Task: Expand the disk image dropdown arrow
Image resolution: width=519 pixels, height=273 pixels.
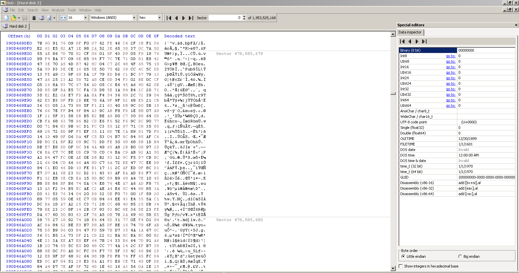Action: (x=54, y=18)
